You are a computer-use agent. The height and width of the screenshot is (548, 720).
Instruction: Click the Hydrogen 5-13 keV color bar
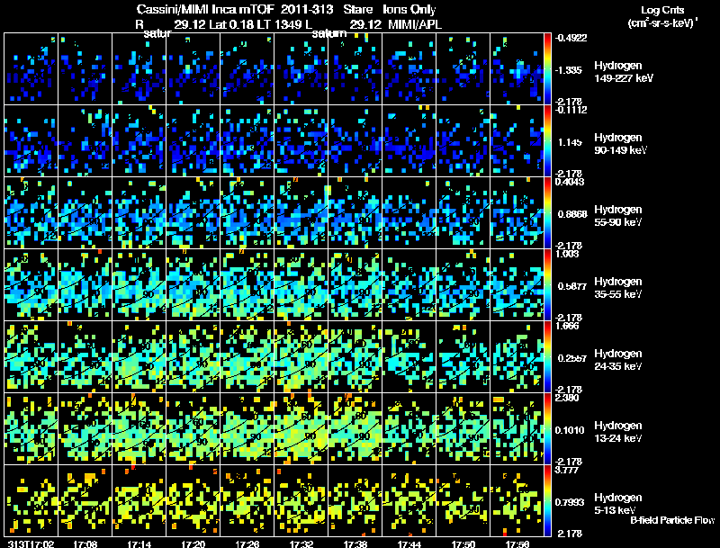[x=547, y=501]
